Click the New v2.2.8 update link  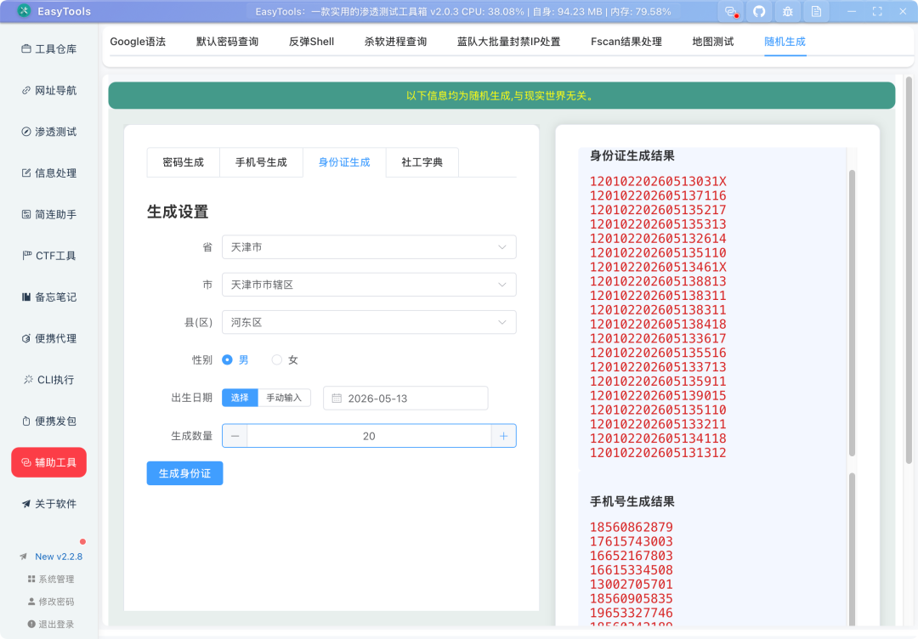[59, 557]
